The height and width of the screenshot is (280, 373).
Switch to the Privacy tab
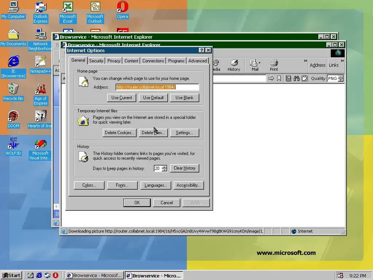tap(114, 61)
